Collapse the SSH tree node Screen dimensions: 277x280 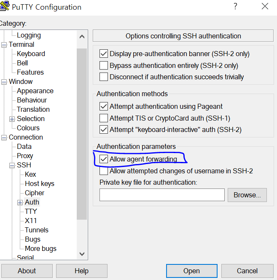point(12,166)
